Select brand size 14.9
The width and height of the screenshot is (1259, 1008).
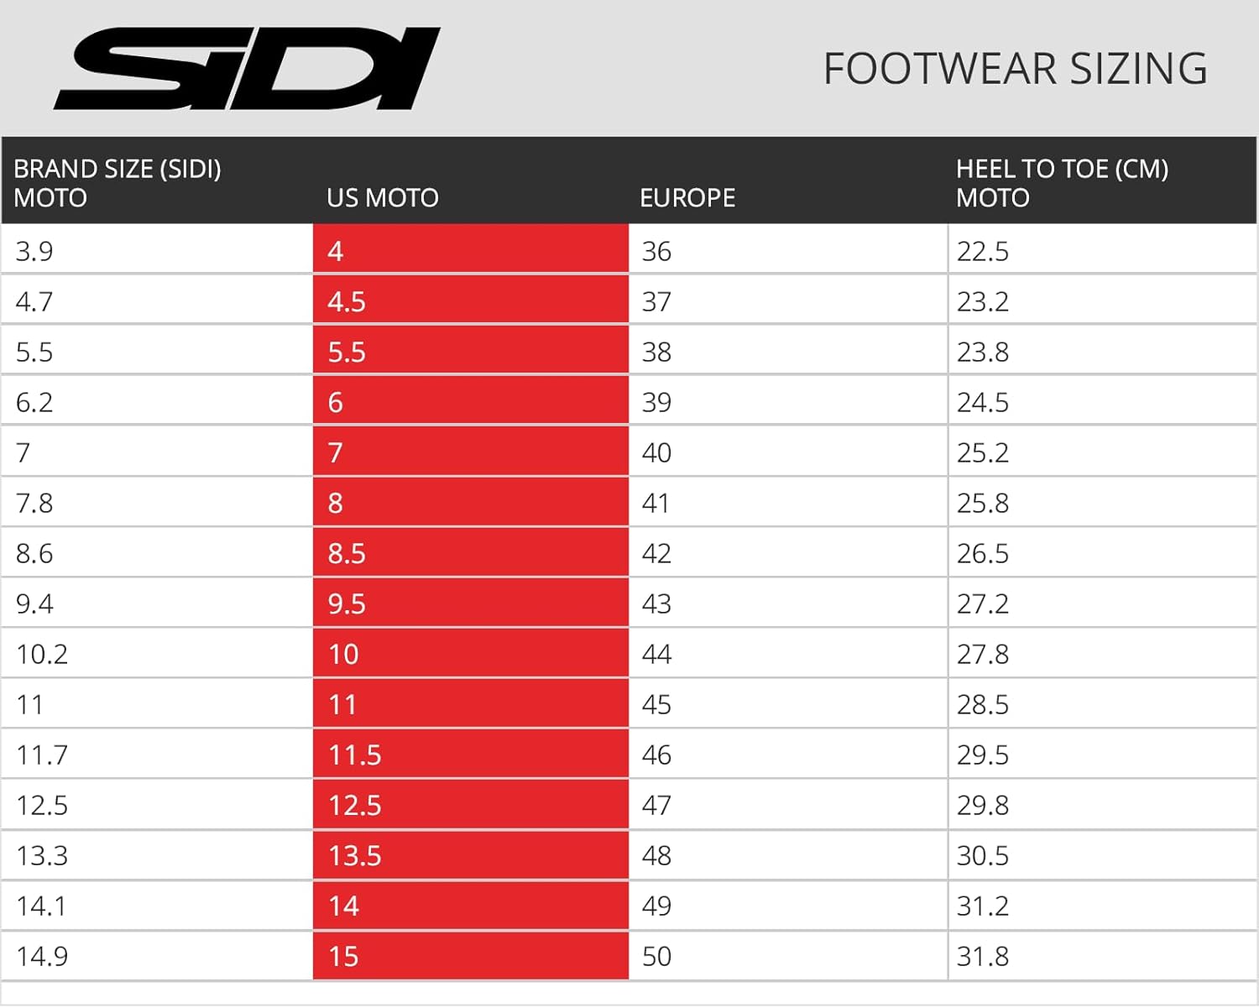42,956
